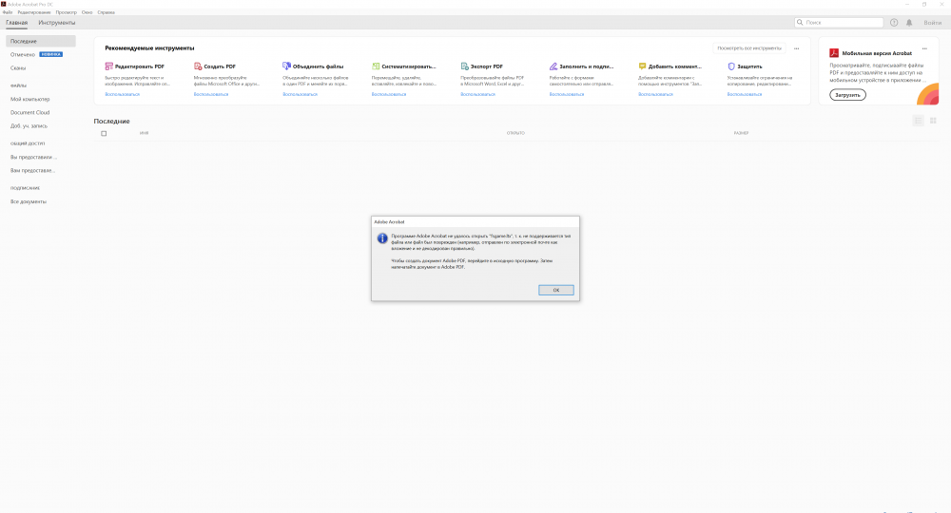Click the Добавить комментарий speech bubble icon
The image size is (951, 513).
pyautogui.click(x=642, y=66)
